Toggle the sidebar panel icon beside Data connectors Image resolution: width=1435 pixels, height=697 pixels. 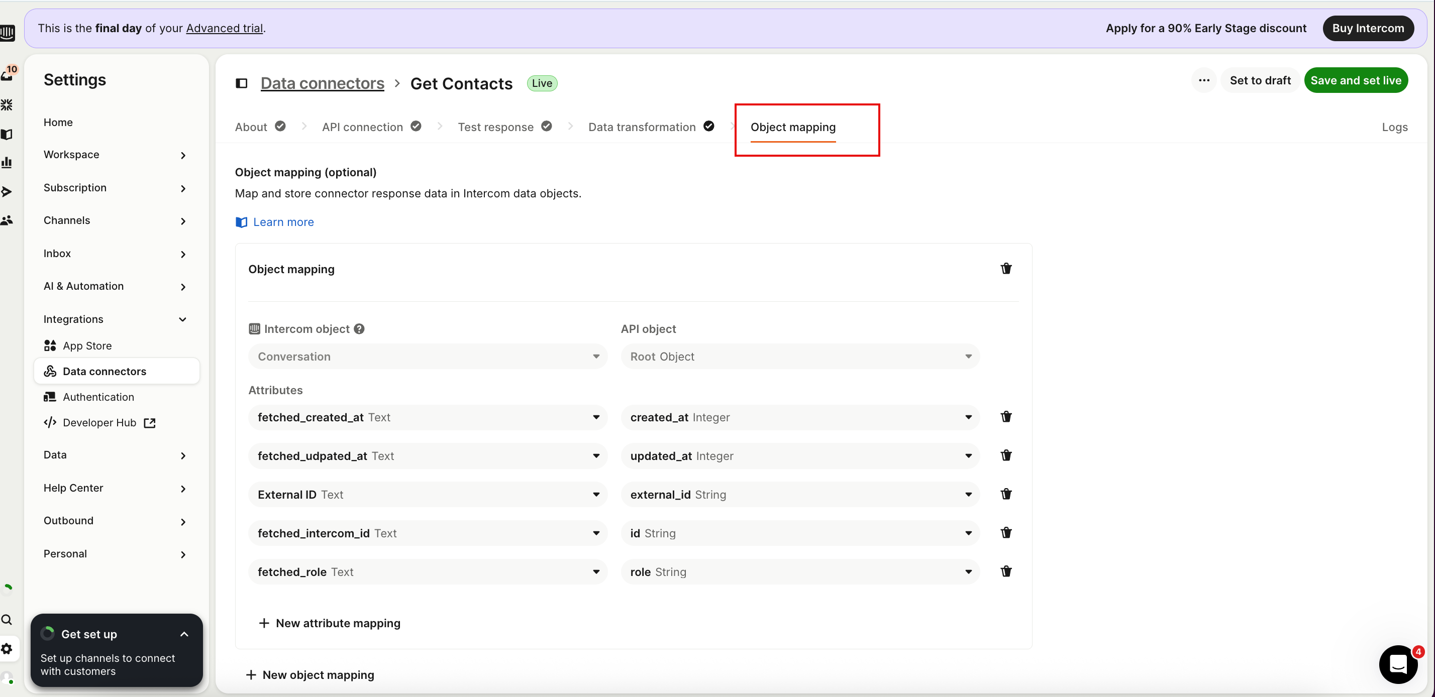click(x=241, y=83)
